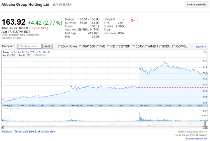Click the Add to portfolio button
210x141 pixels.
196,5
